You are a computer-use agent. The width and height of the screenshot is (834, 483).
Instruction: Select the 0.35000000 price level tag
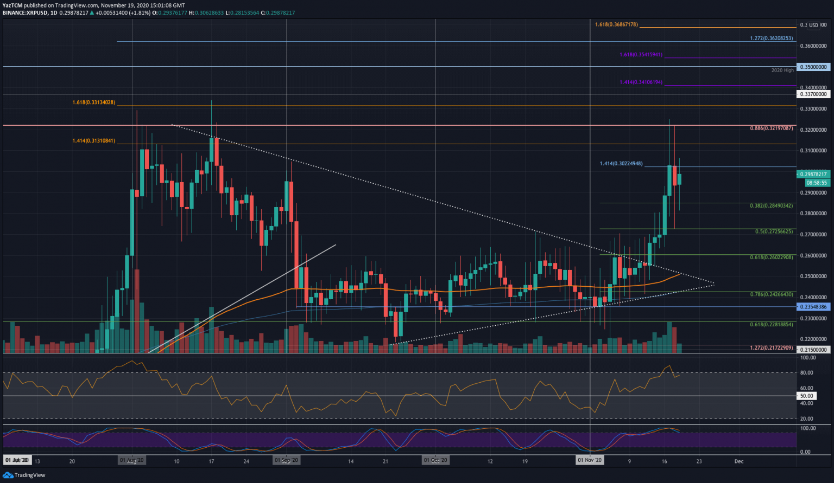coord(813,67)
